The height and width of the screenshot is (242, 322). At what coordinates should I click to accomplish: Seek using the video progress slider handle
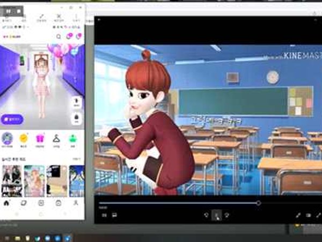click(x=258, y=203)
